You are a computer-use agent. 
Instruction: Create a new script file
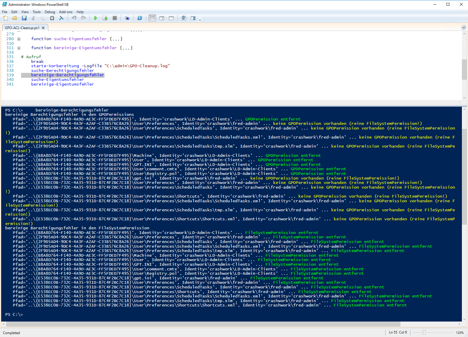6,18
